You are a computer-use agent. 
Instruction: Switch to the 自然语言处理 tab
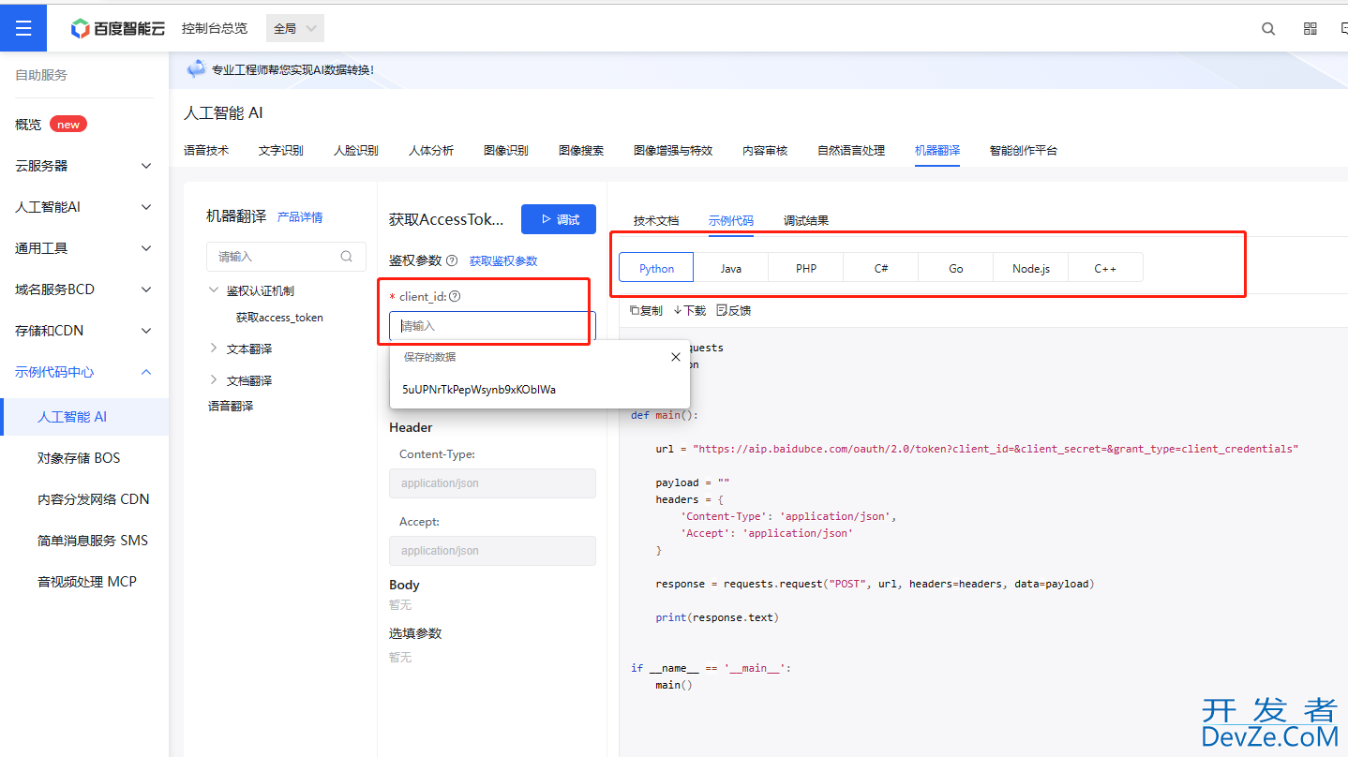851,150
